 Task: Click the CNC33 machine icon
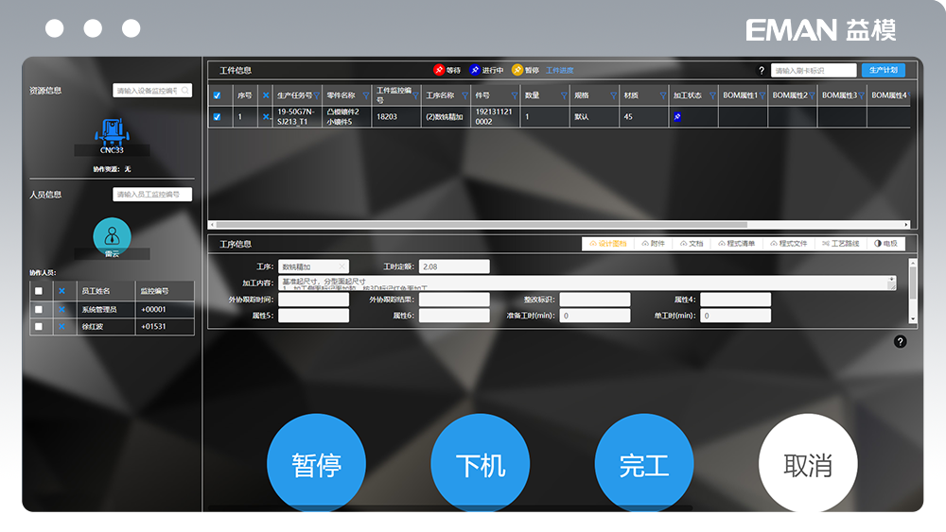[x=112, y=130]
